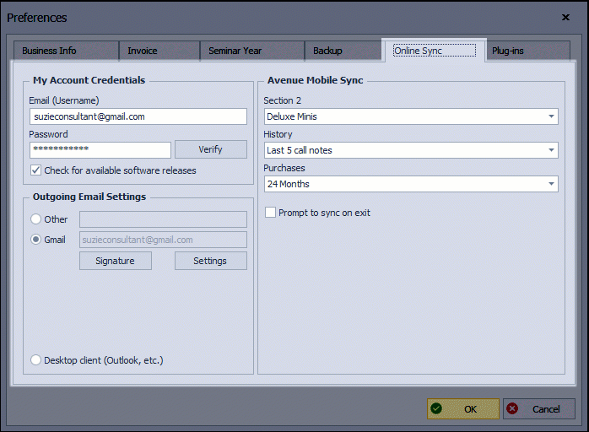Open the Plug-ins tab
This screenshot has height=432, width=589.
tap(527, 51)
